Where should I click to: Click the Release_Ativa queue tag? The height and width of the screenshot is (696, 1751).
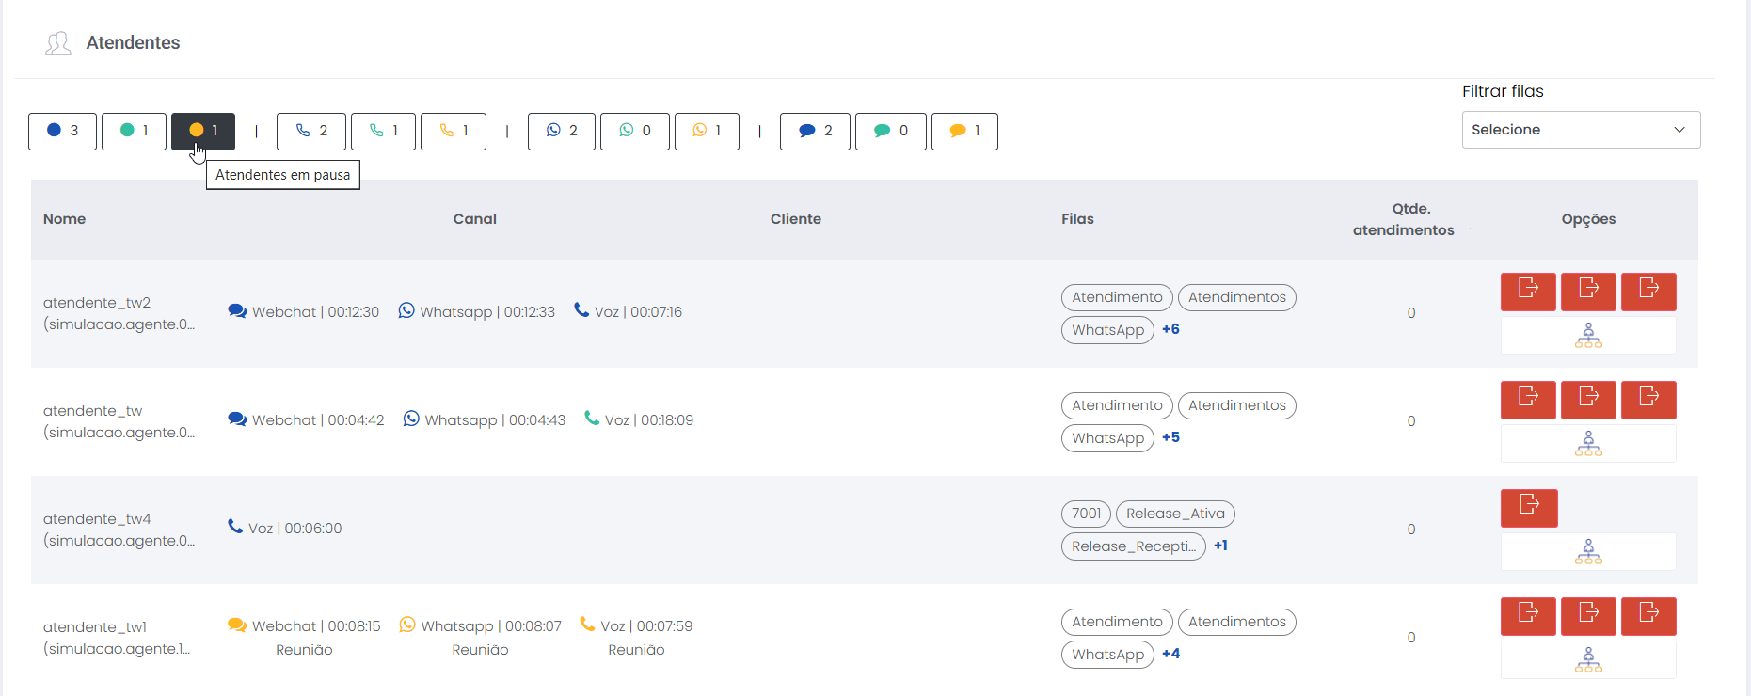click(x=1175, y=514)
